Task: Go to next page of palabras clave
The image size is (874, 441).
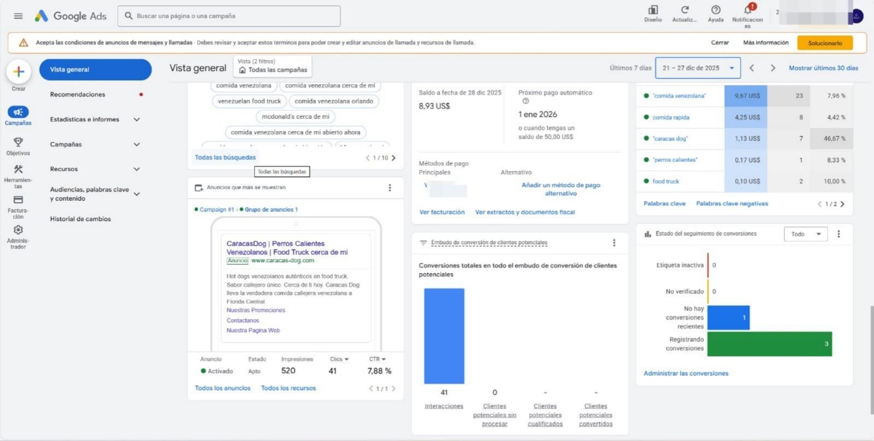Action: click(x=842, y=204)
